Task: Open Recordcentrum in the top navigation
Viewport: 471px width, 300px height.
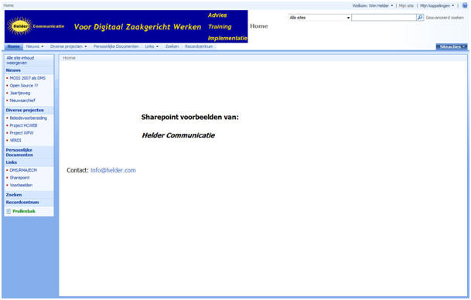Action: 199,46
